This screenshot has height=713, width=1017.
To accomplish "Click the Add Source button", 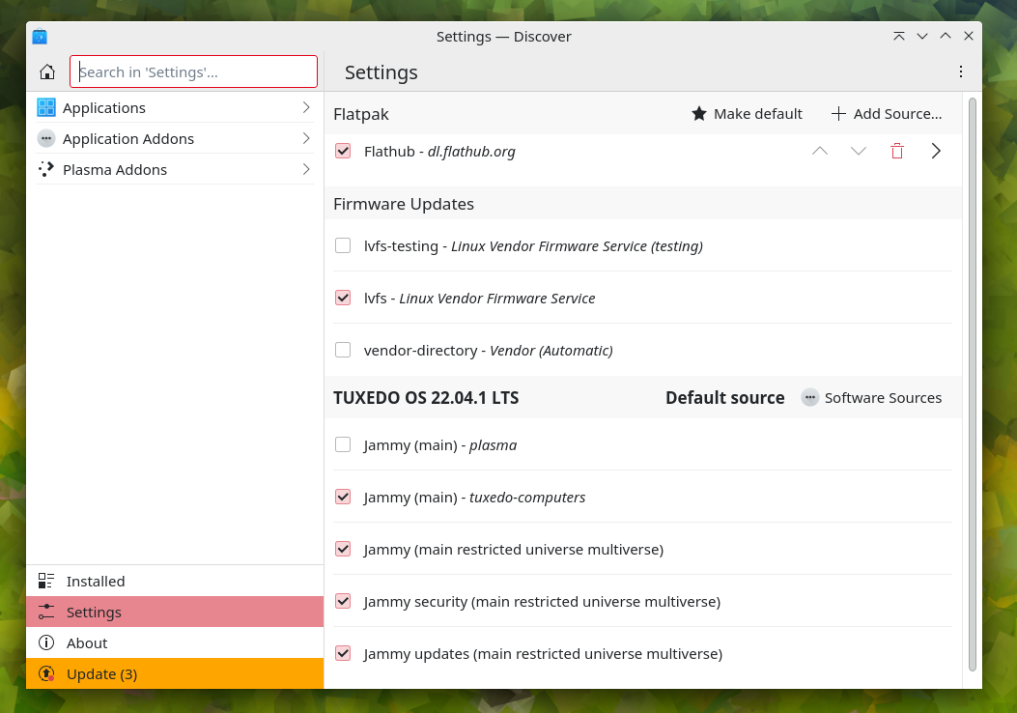I will coord(886,113).
